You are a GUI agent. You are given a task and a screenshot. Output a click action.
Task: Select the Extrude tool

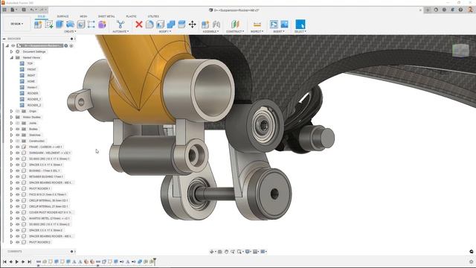(x=59, y=25)
